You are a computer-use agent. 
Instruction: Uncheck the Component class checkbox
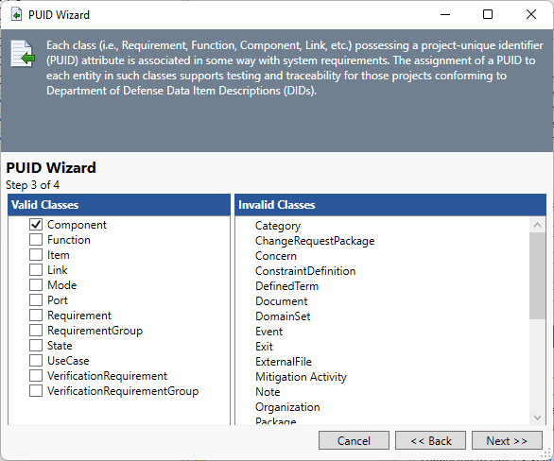click(x=36, y=225)
